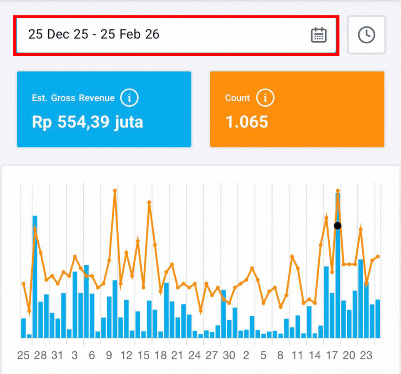The height and width of the screenshot is (374, 401).
Task: Select the clock icon beside the date range
Action: point(366,35)
